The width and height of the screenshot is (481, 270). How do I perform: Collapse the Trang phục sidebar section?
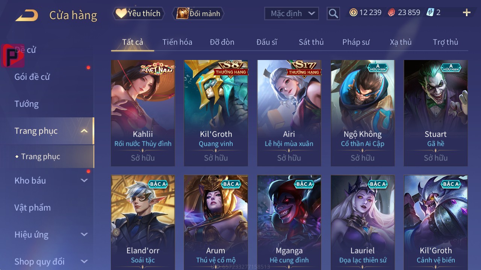coord(84,131)
